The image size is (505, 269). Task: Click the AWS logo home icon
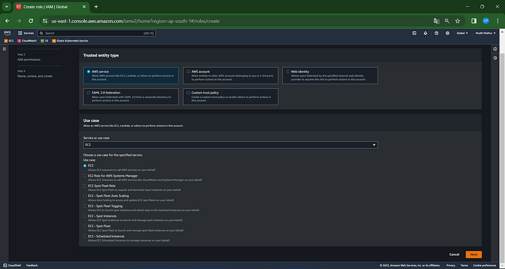[x=7, y=33]
